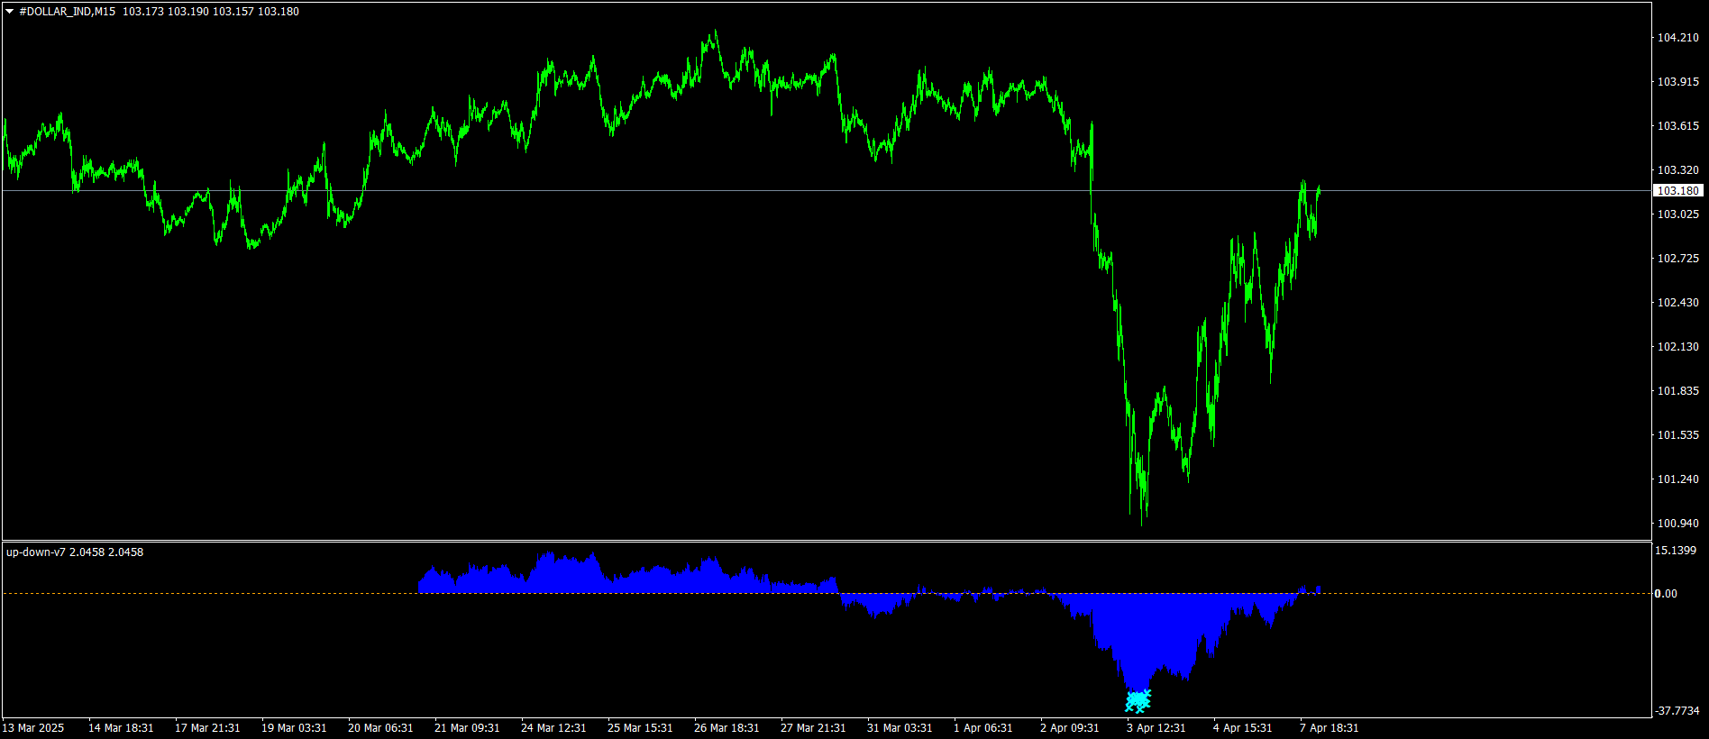Click the 102.430 price scale label
This screenshot has width=1709, height=739.
1678,303
